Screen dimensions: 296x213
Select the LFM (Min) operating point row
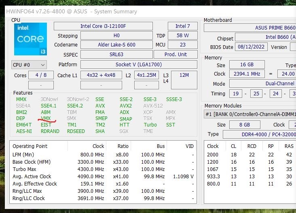click(103, 155)
